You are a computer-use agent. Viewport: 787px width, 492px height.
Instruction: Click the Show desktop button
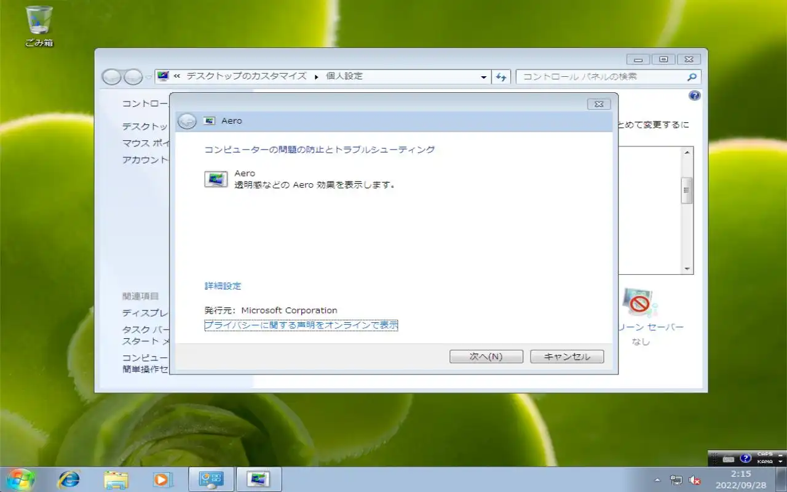pyautogui.click(x=782, y=480)
